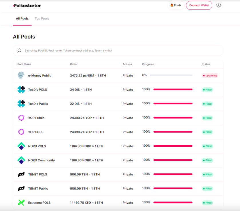Click the Pools button with flame

pos(176,5)
